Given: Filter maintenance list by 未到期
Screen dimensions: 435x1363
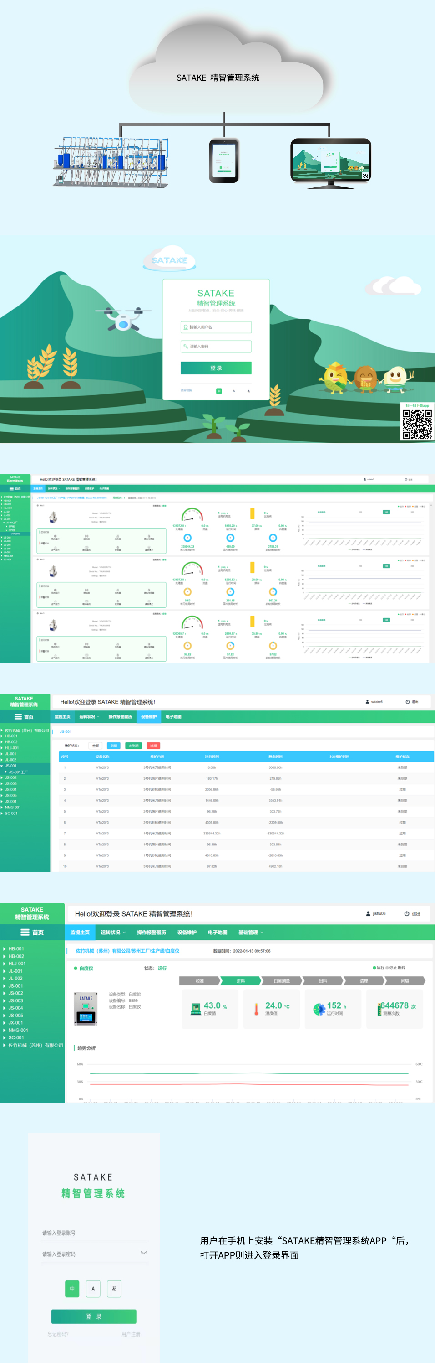Looking at the screenshot, I should [134, 746].
